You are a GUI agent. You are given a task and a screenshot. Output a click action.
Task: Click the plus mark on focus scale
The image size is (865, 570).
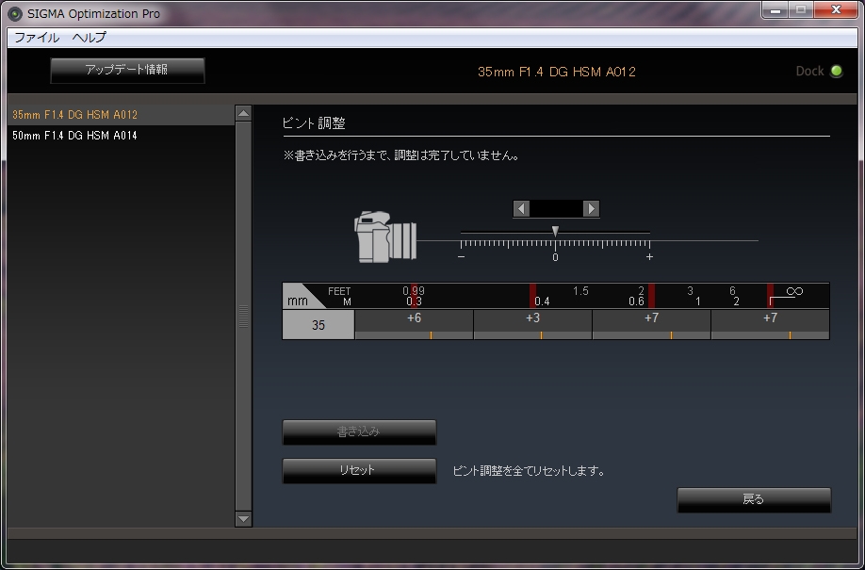(x=649, y=257)
